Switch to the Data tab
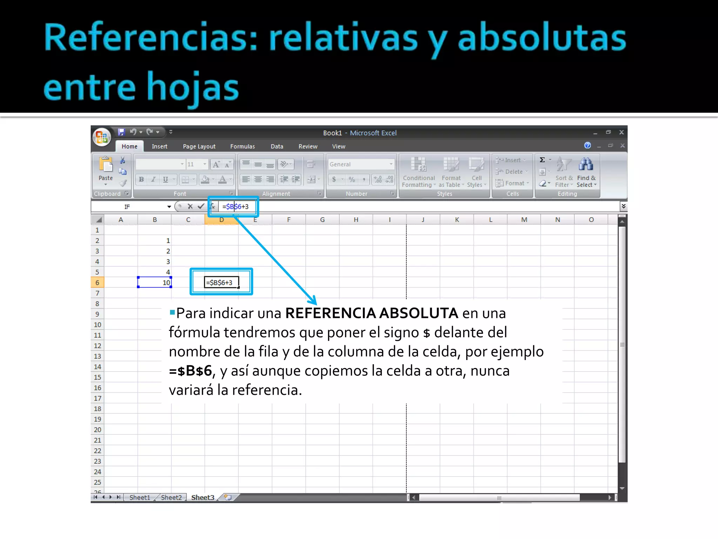This screenshot has height=539, width=718. pyautogui.click(x=277, y=146)
